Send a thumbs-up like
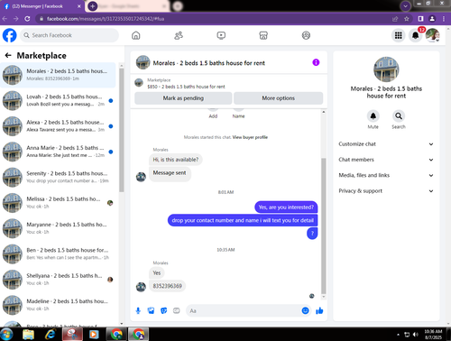This screenshot has height=341, width=451. [x=319, y=310]
